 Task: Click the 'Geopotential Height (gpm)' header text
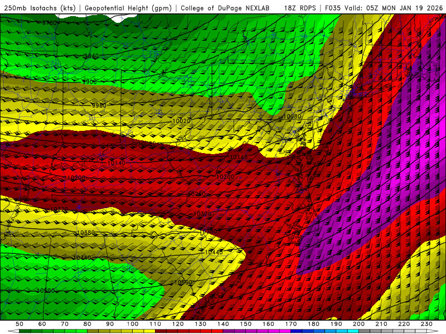click(x=128, y=8)
